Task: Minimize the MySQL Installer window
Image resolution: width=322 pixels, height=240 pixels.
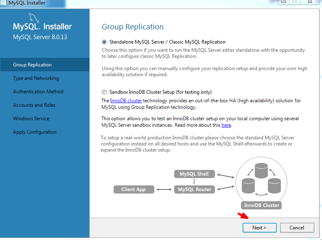Action: (284, 2)
